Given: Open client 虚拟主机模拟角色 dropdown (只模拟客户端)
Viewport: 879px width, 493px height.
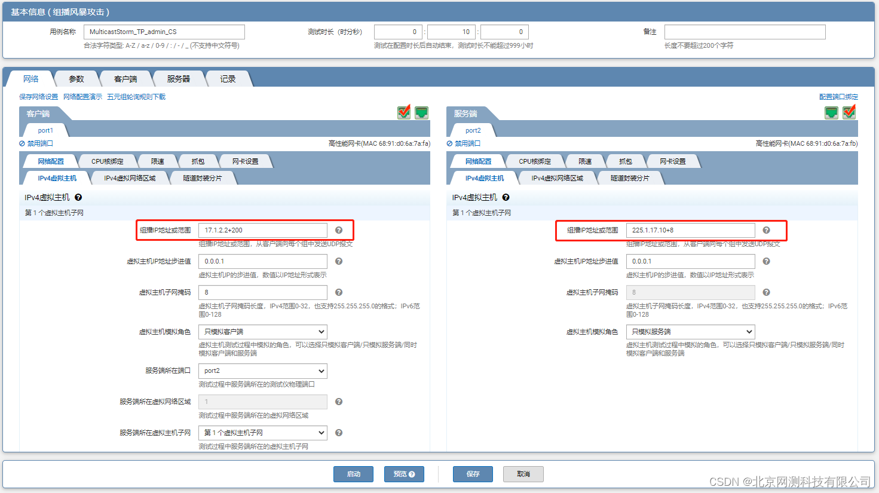Looking at the screenshot, I should tap(263, 332).
